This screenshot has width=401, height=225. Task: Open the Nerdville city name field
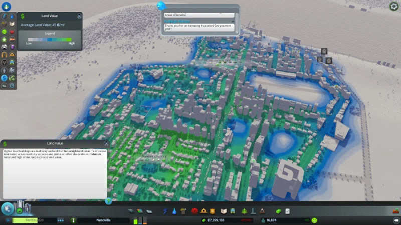[x=103, y=220]
